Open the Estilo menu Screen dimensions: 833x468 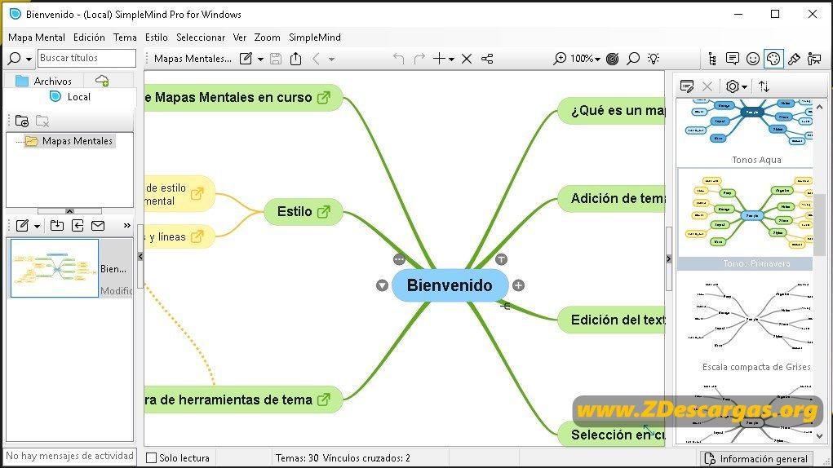(x=156, y=38)
